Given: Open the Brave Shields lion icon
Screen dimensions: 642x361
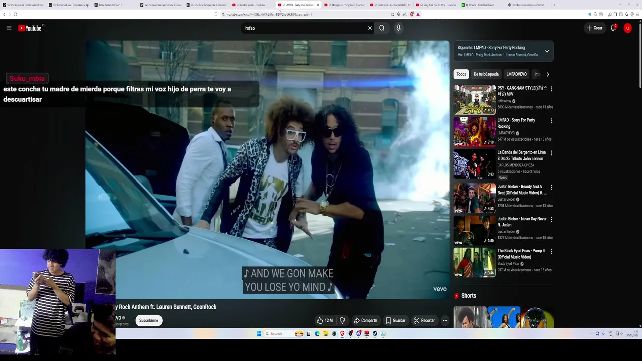Looking at the screenshot, I should click(x=412, y=14).
